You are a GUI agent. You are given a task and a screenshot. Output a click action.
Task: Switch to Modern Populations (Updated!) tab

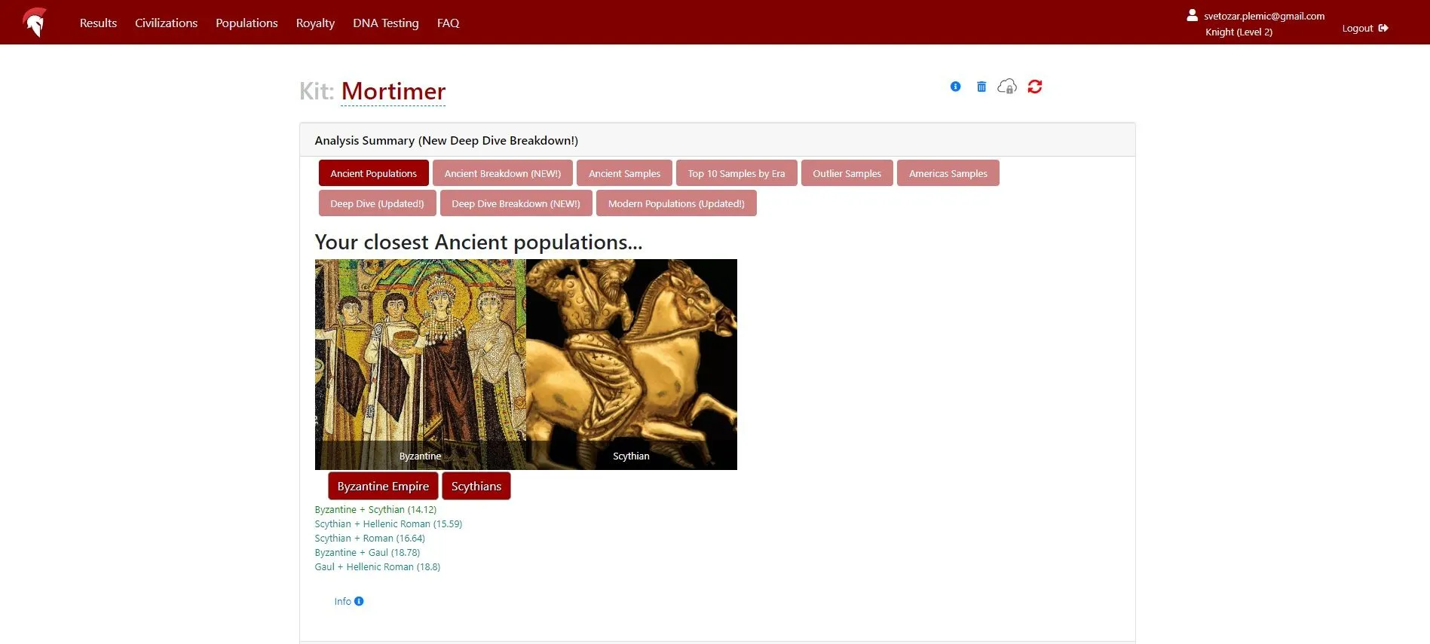click(x=676, y=203)
